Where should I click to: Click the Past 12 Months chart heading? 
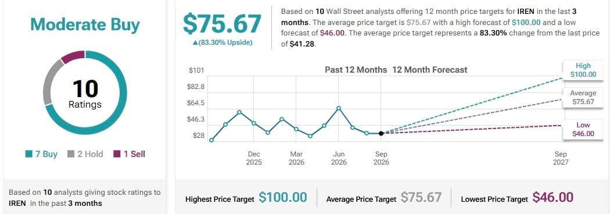(x=356, y=70)
